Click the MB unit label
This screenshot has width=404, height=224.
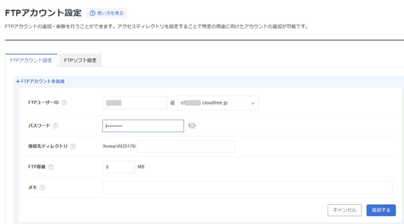(141, 167)
